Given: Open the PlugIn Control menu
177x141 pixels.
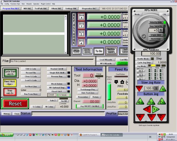Looking at the screenshot, I should pyautogui.click(x=46, y=4).
